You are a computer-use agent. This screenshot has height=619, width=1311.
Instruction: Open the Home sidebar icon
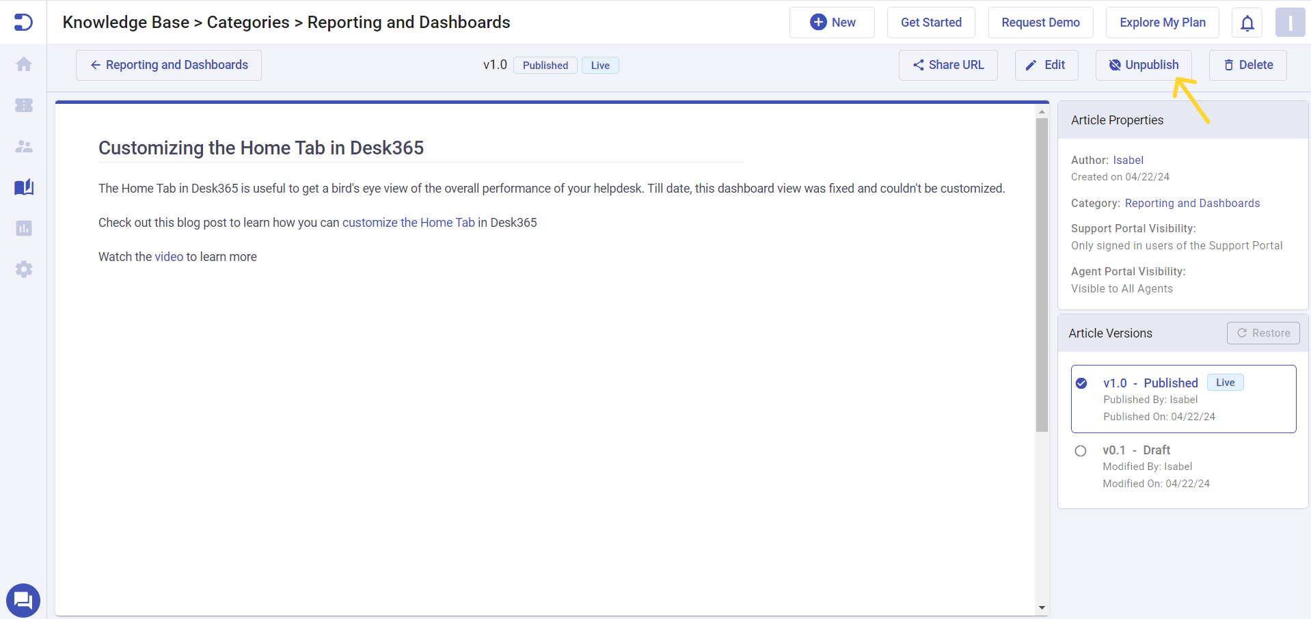[x=24, y=64]
